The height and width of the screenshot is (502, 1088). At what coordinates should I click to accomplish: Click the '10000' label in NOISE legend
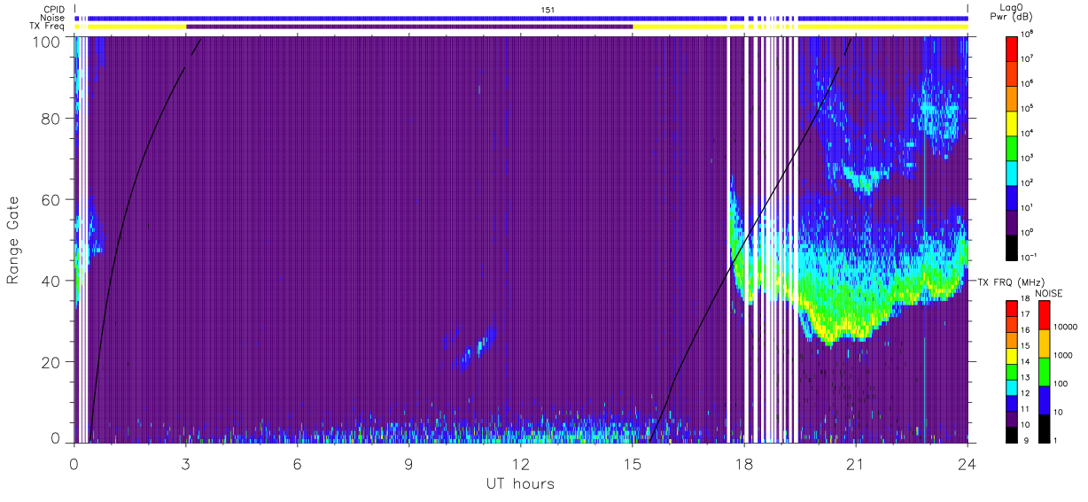coord(1066,327)
